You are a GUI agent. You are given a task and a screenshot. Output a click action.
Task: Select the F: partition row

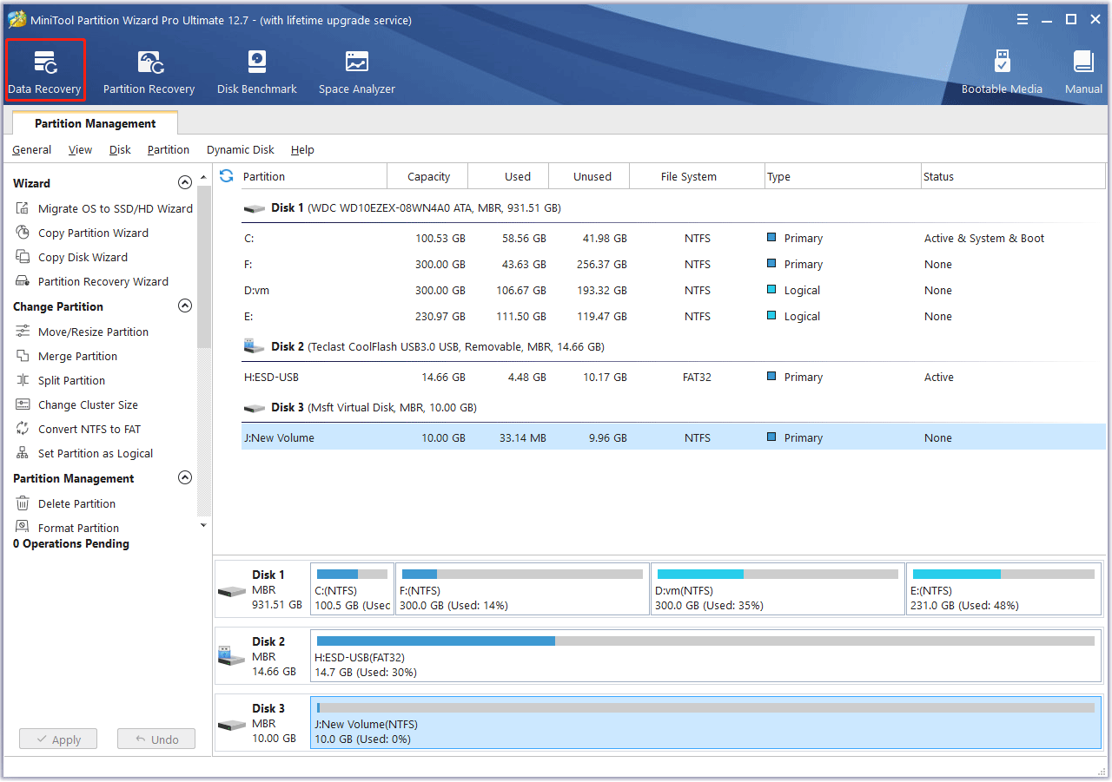674,264
